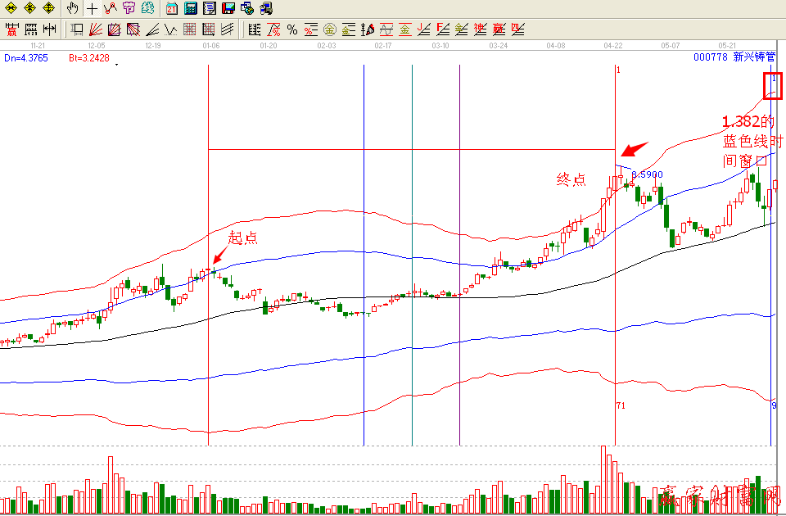The image size is (786, 516).
Task: Click the 8.5900 price label at peak
Action: (x=647, y=174)
